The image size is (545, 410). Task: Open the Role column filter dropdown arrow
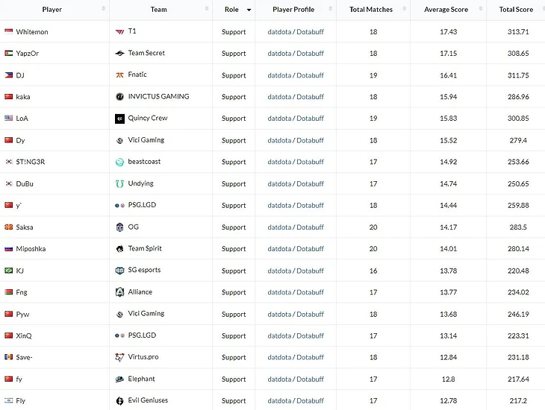click(x=249, y=10)
